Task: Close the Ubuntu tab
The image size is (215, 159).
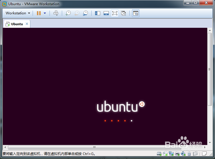Action: 27,24
